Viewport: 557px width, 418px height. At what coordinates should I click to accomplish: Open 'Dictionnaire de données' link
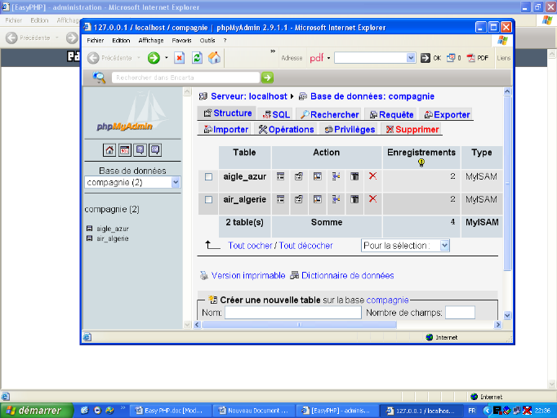347,275
